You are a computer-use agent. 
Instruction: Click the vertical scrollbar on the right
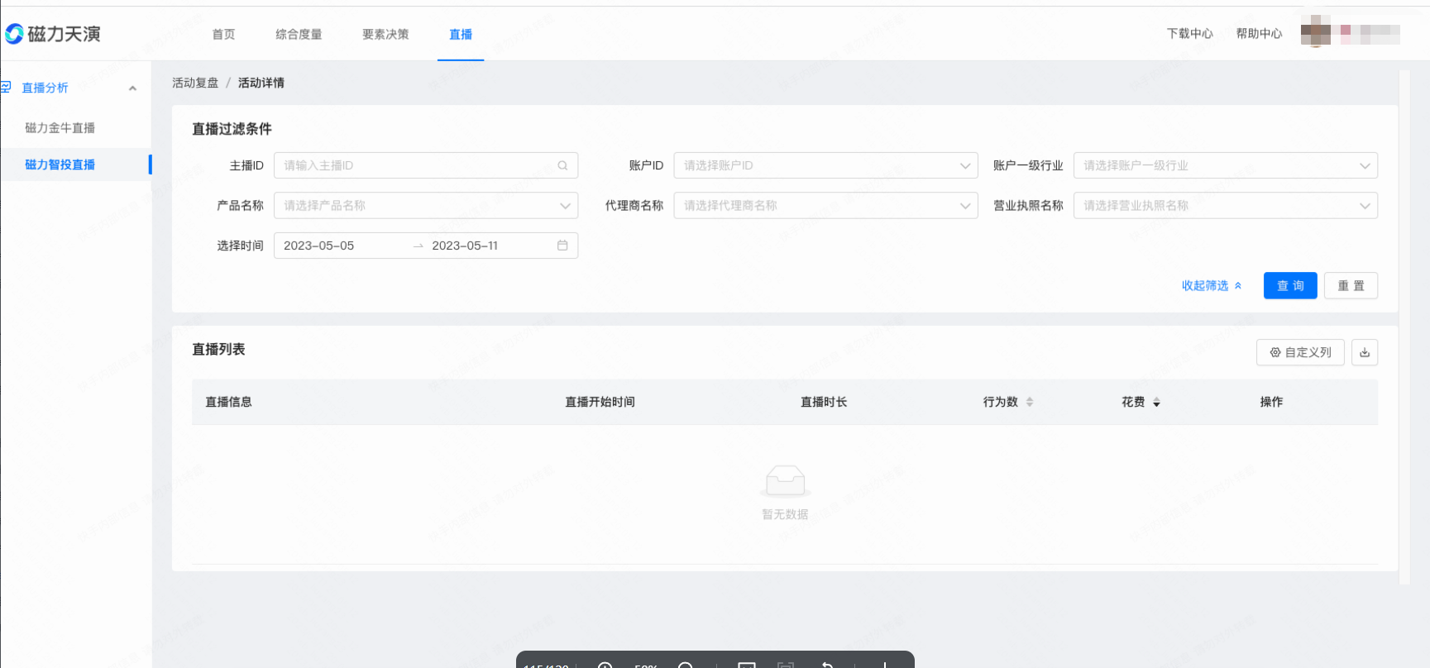1404,327
